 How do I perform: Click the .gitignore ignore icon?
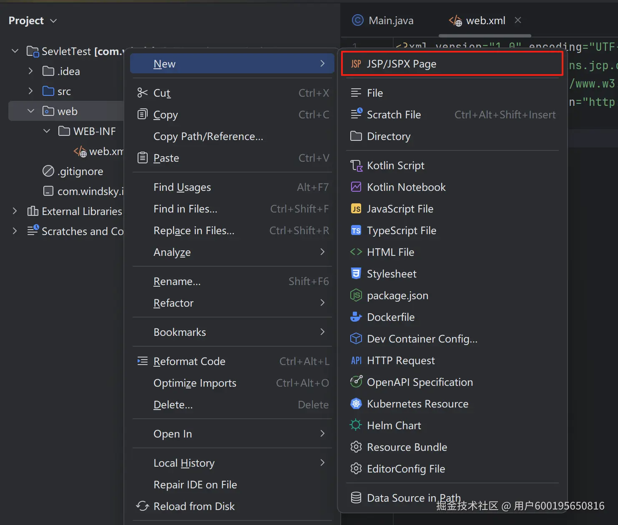(48, 171)
